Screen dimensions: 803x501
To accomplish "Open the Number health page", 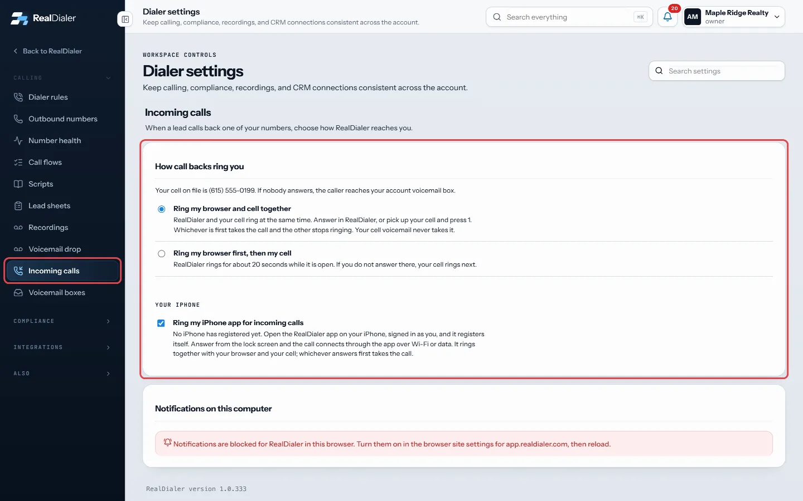I will (x=62, y=140).
